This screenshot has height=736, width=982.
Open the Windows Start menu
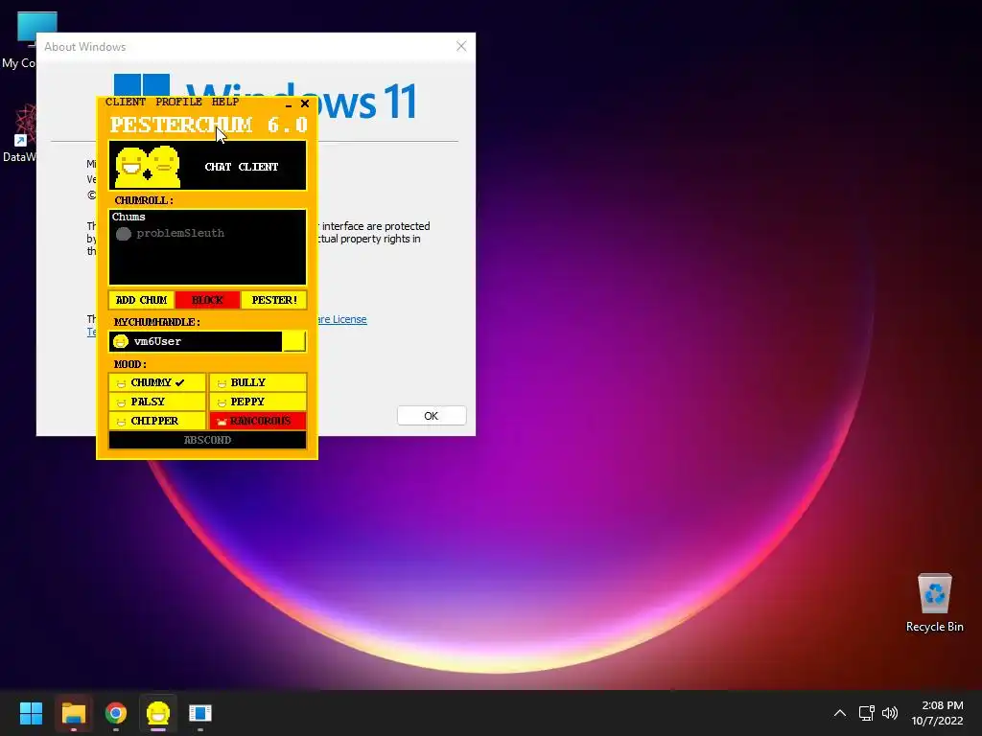click(31, 713)
